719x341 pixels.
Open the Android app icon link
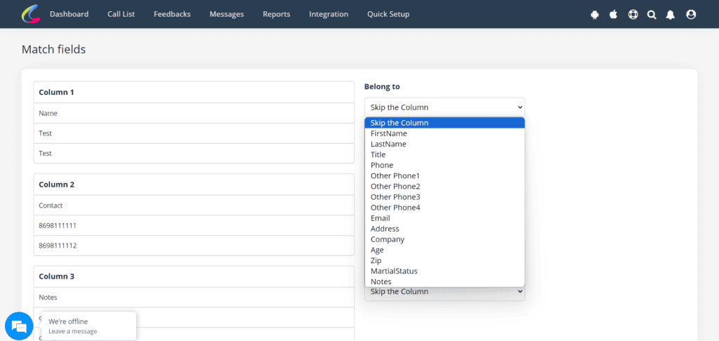click(x=595, y=15)
